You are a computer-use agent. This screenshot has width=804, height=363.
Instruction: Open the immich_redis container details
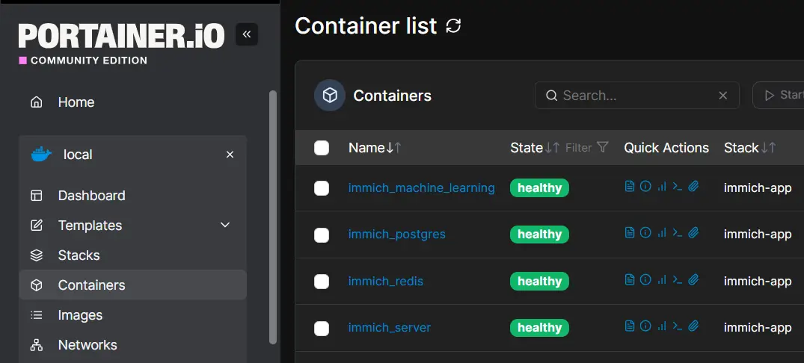385,282
